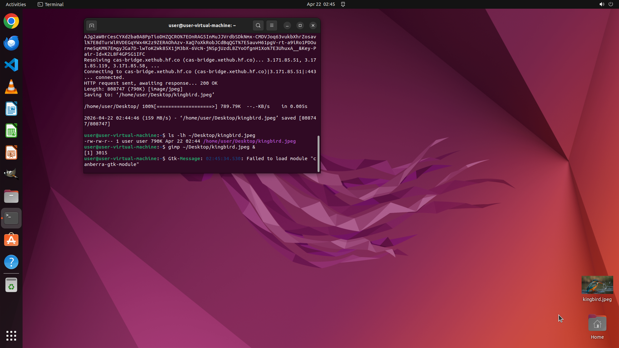Open the Activities overview

[16, 4]
